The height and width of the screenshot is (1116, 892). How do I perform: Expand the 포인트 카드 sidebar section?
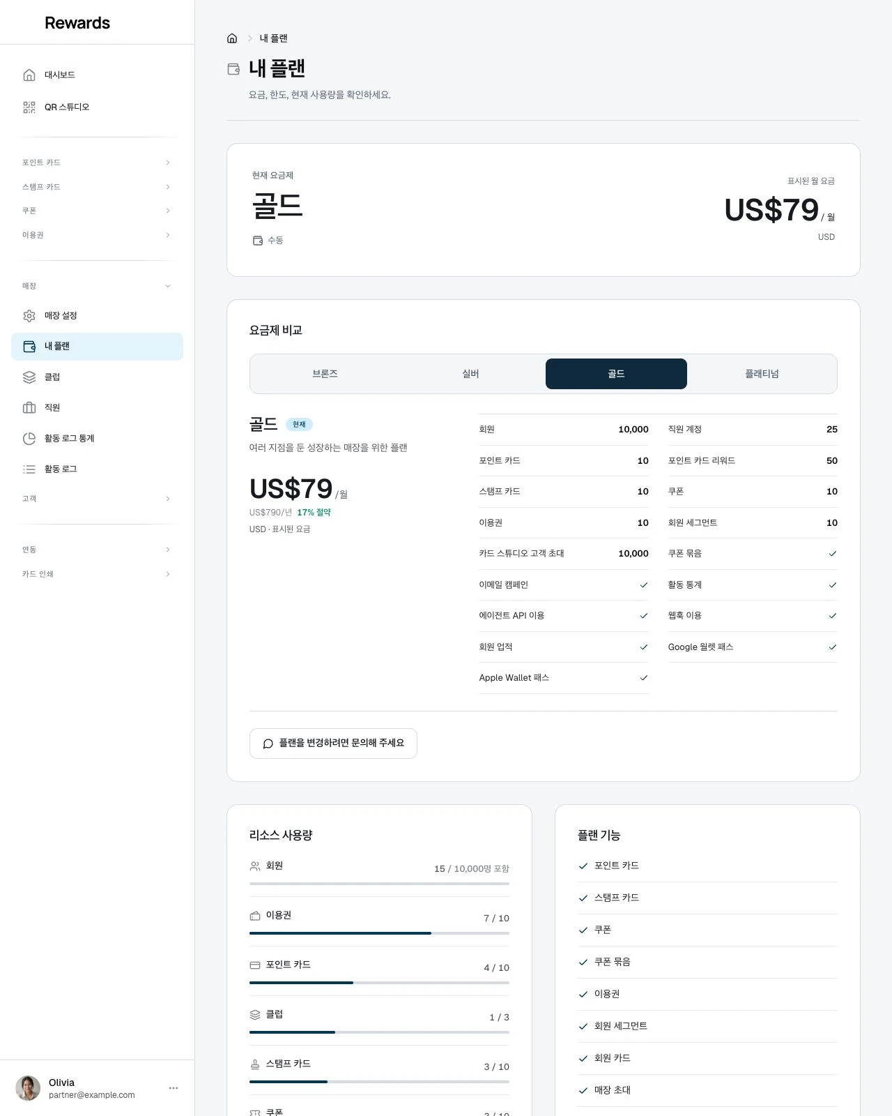pyautogui.click(x=97, y=163)
